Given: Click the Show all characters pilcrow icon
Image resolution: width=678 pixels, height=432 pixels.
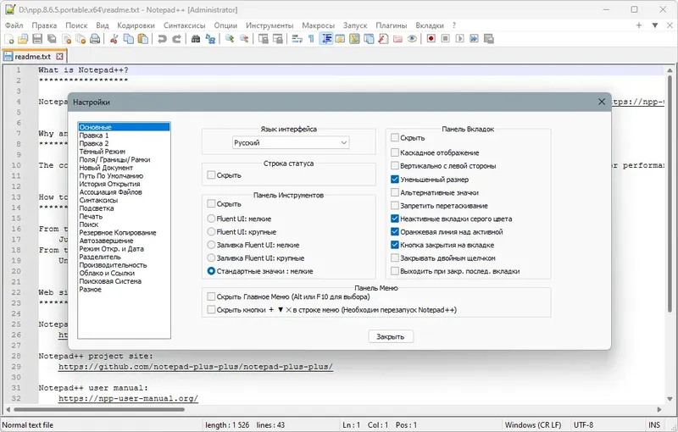Looking at the screenshot, I should (311, 39).
